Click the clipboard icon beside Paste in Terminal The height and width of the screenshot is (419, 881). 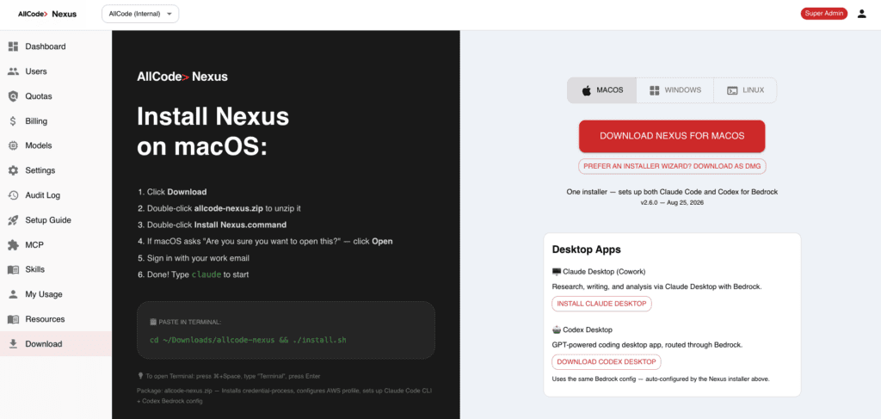[x=153, y=323]
